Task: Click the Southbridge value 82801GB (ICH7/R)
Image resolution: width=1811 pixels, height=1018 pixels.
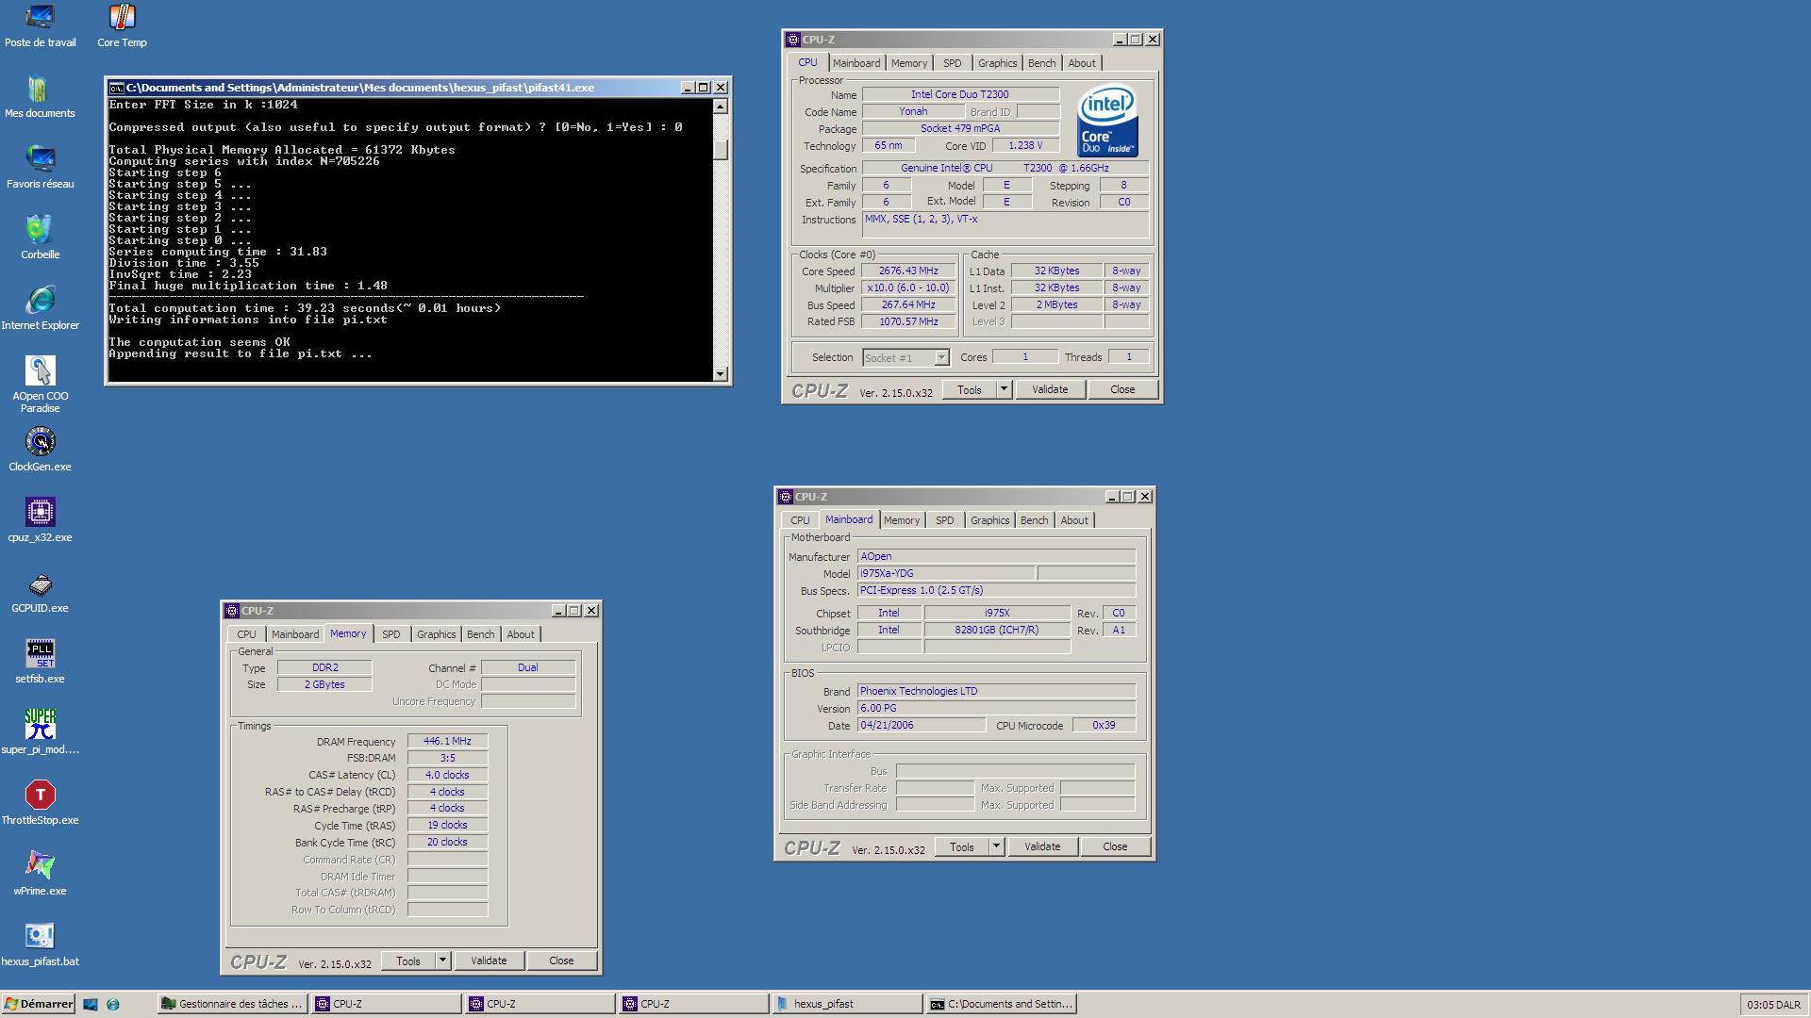Action: (997, 630)
